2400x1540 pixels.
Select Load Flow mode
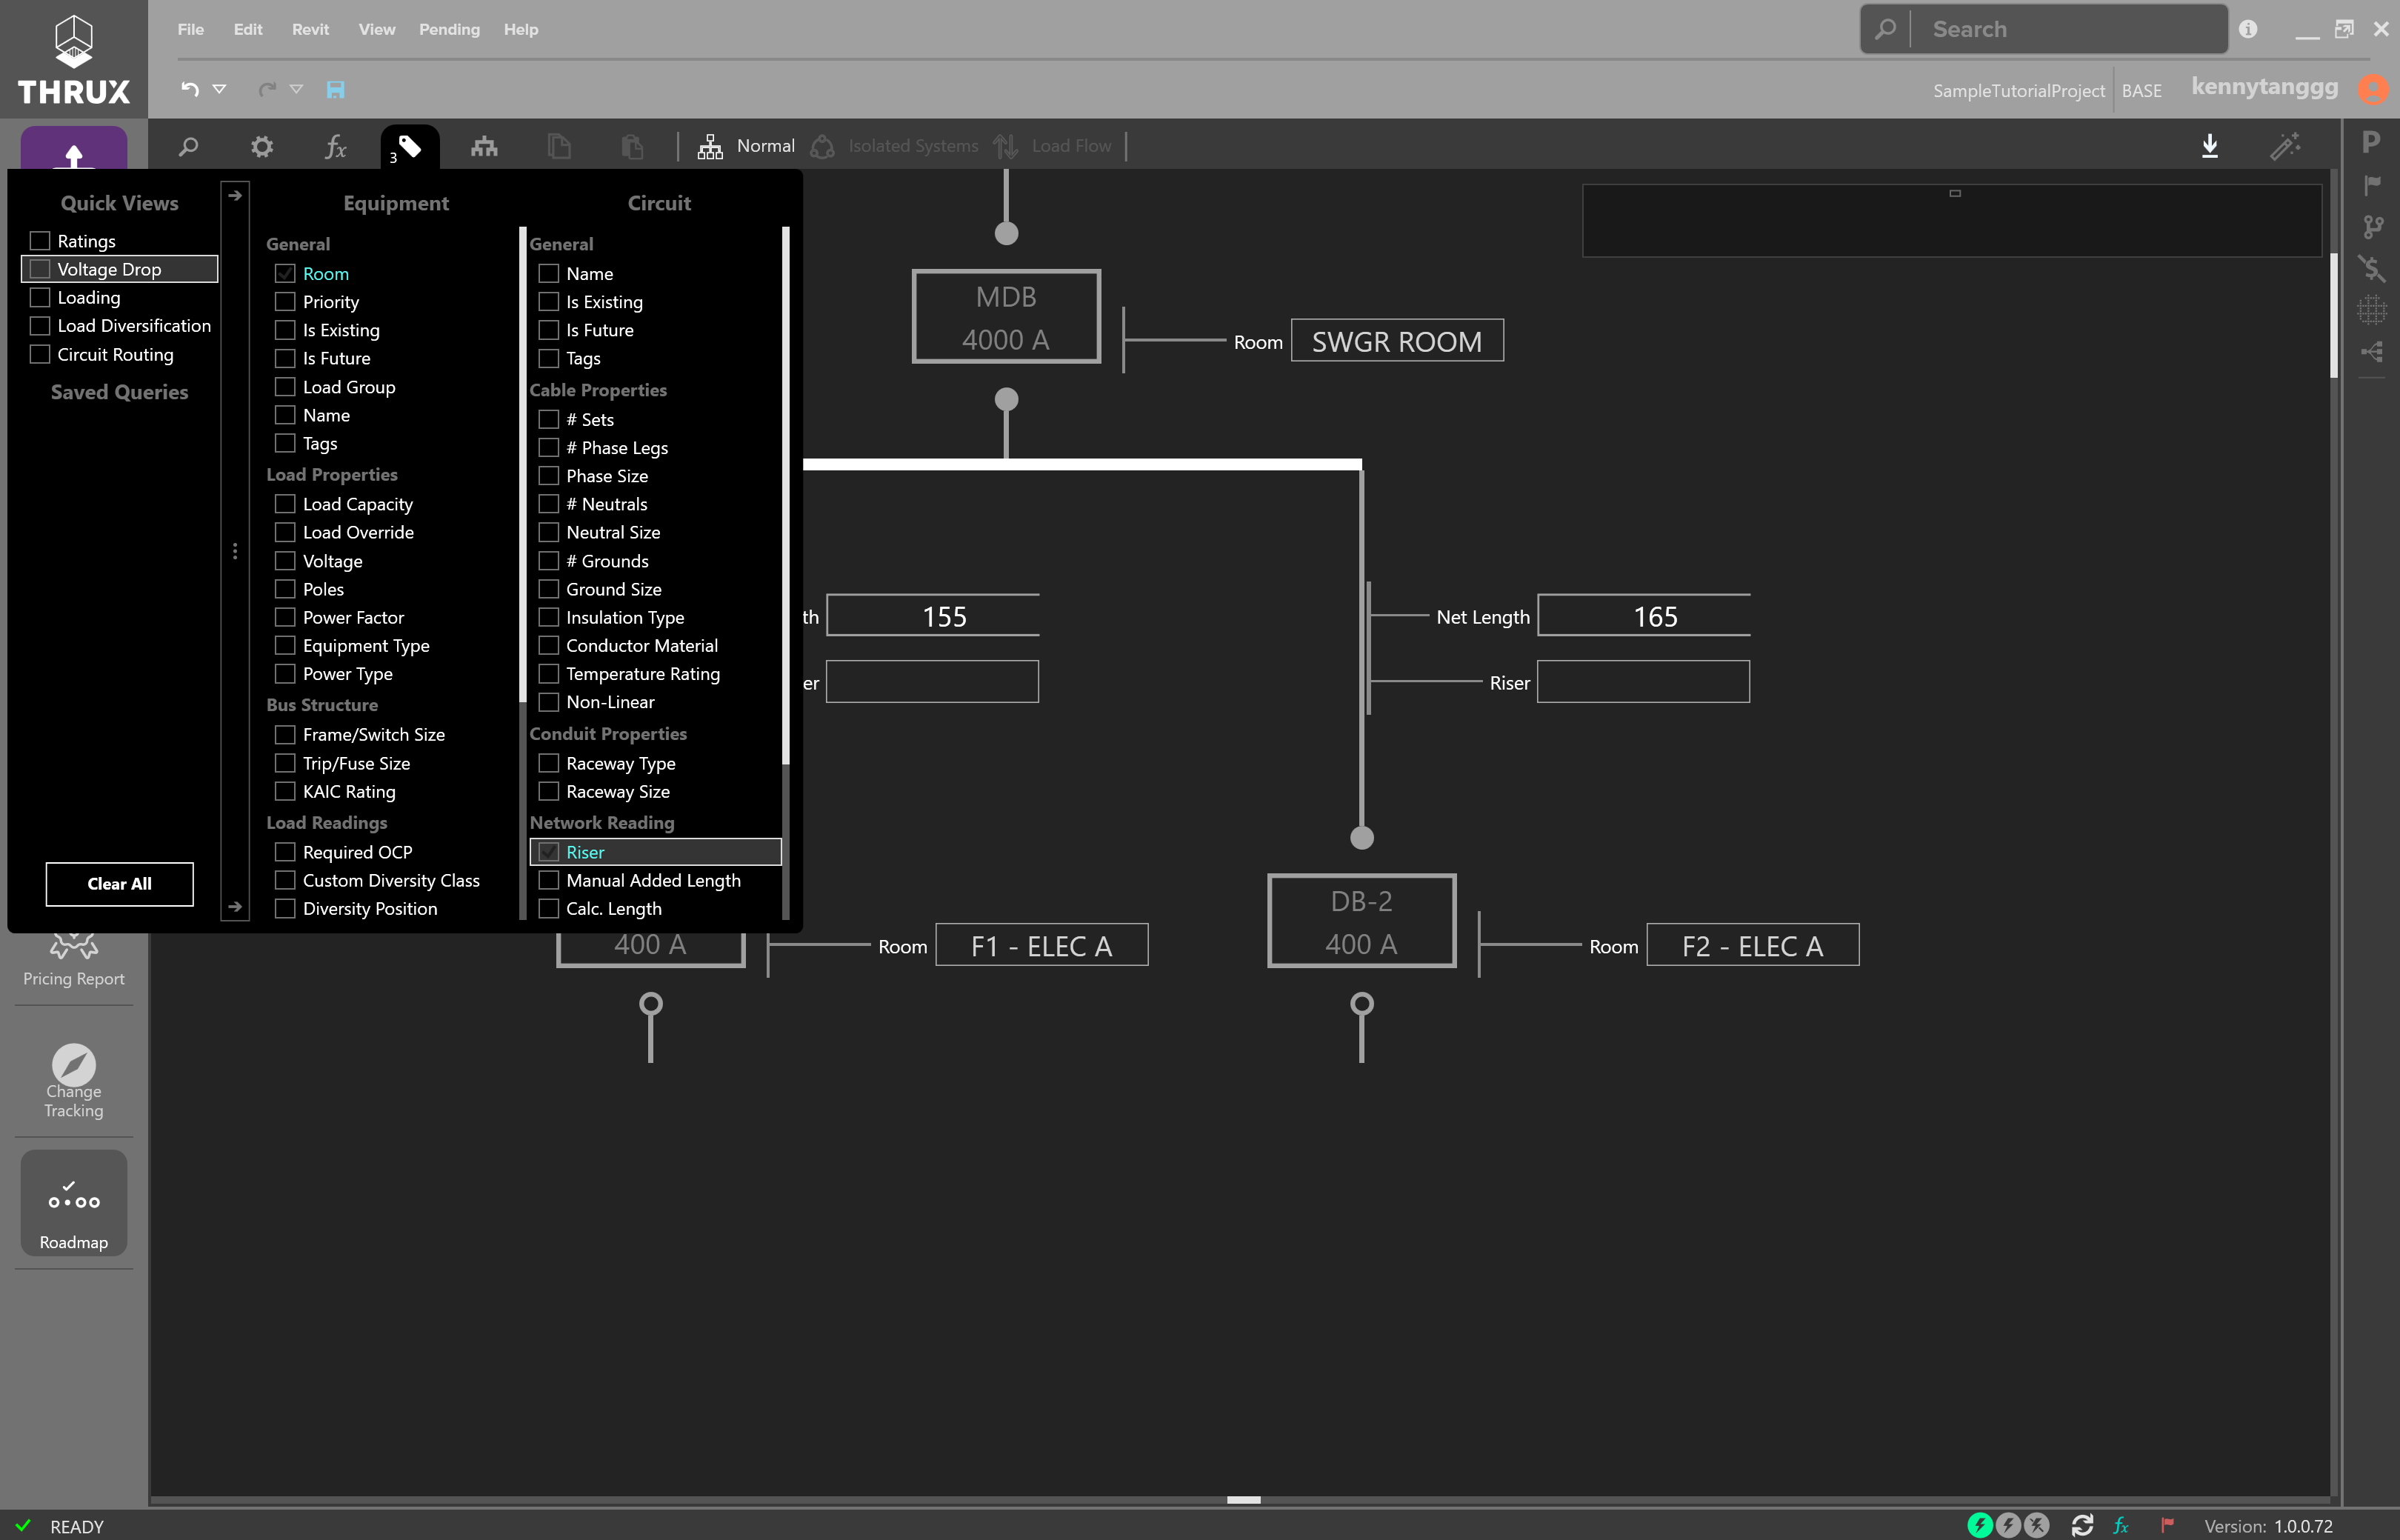1053,147
